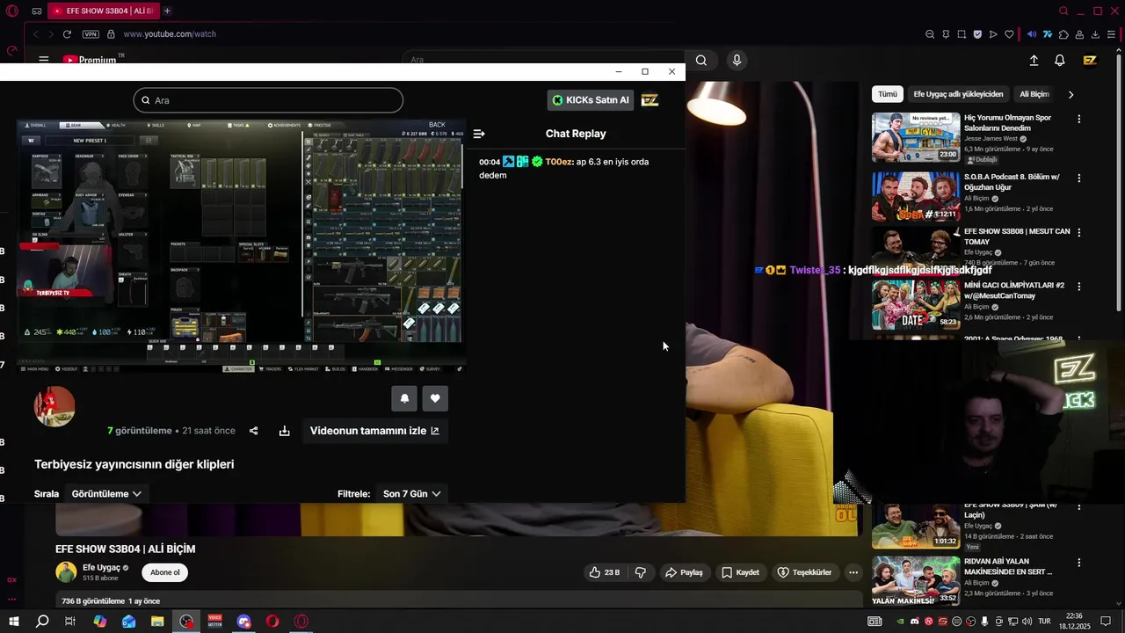Mute the tab using the blue speaker icon
The image size is (1125, 633).
pos(1032,34)
